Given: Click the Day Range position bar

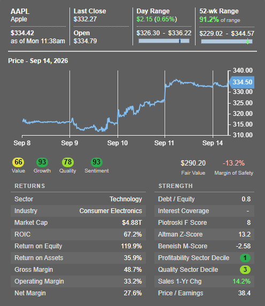Looking at the screenshot, I should coord(164,41).
